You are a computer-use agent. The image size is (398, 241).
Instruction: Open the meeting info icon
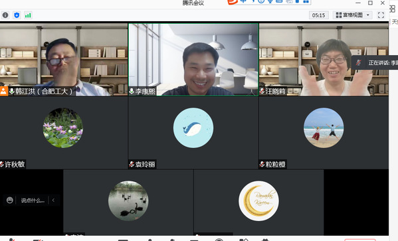click(5, 15)
